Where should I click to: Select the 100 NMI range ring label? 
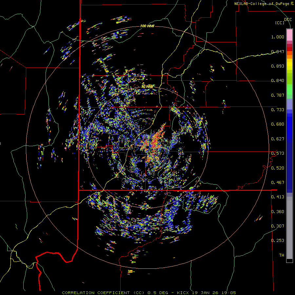point(147,26)
